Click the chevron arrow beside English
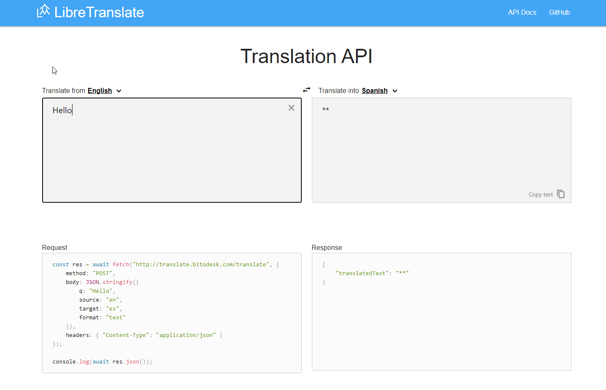Viewport: 606px width, 390px height. (119, 91)
